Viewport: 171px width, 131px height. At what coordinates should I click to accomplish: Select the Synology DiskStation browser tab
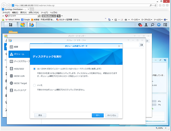click(x=15, y=9)
